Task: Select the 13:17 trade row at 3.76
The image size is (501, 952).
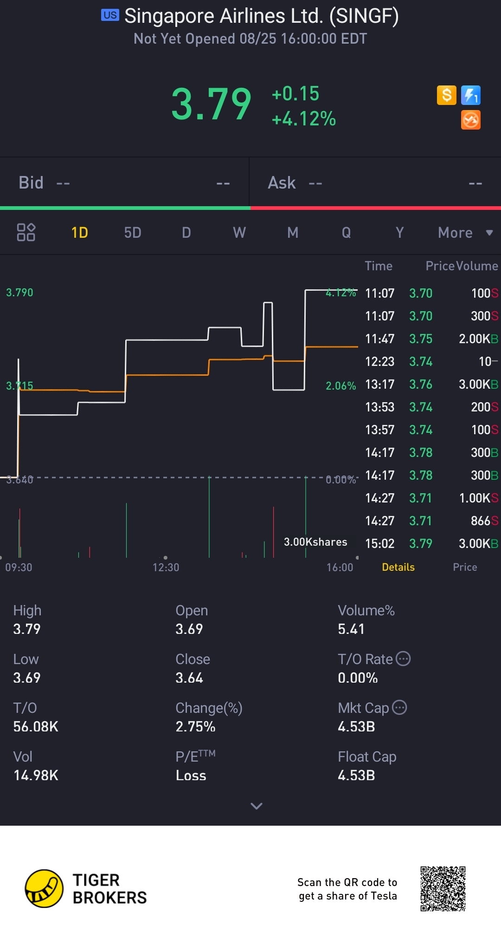Action: tap(431, 384)
